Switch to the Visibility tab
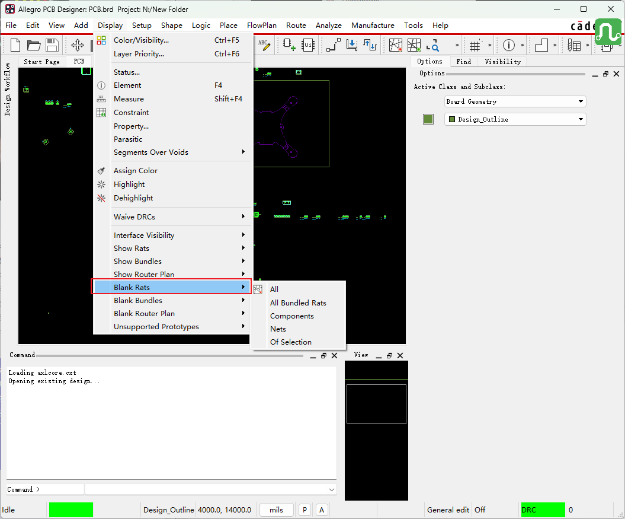 [502, 62]
